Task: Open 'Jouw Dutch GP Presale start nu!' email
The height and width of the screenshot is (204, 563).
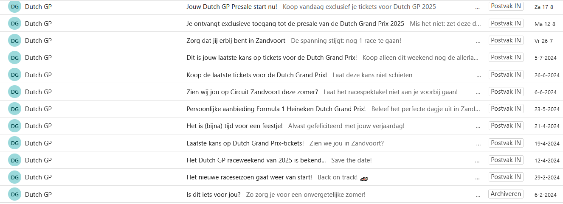Action: click(x=232, y=7)
